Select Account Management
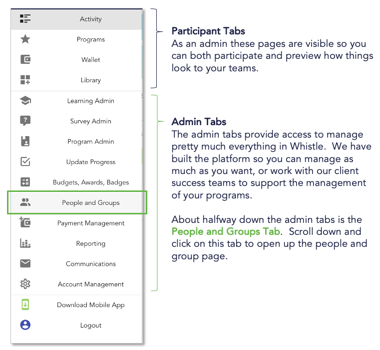380x350 pixels. tap(76, 284)
